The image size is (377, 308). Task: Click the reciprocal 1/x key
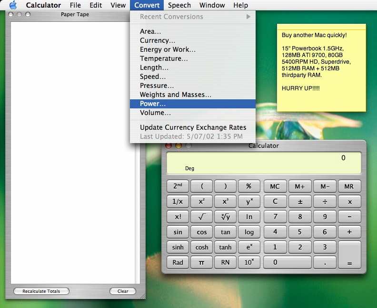(178, 202)
